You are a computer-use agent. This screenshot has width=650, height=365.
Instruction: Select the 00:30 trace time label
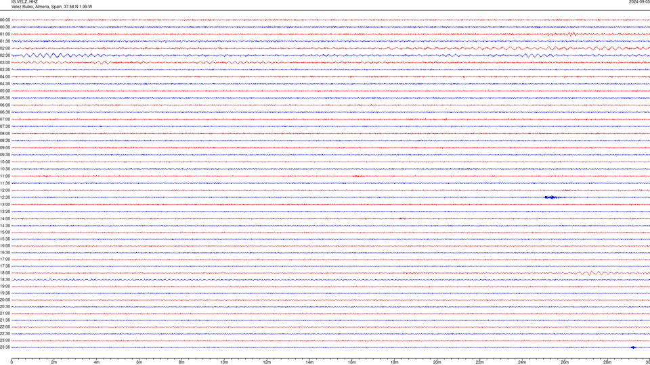coord(5,27)
